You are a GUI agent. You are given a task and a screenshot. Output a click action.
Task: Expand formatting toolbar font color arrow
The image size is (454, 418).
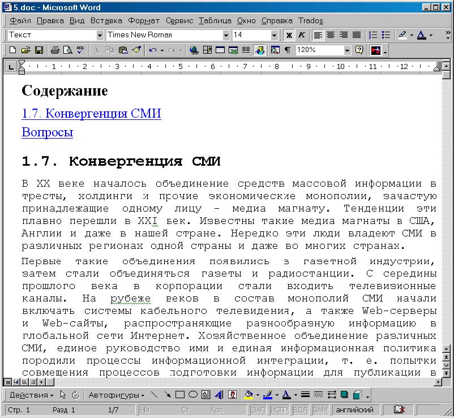(431, 35)
